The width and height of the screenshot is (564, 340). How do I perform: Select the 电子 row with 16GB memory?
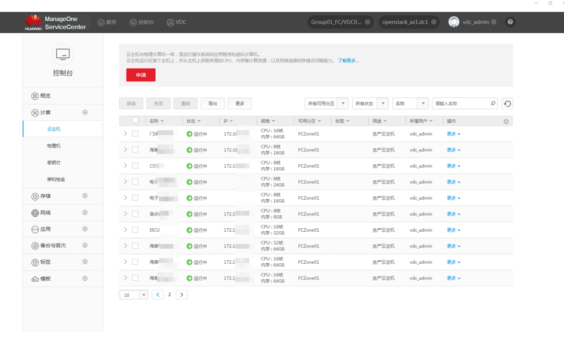pyautogui.click(x=135, y=198)
